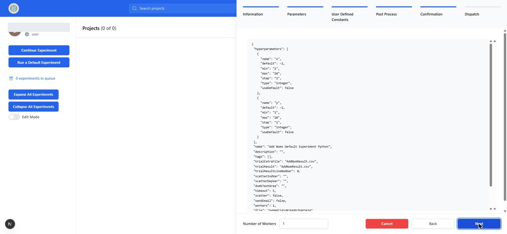Click Expand All Experiments button

(33, 94)
